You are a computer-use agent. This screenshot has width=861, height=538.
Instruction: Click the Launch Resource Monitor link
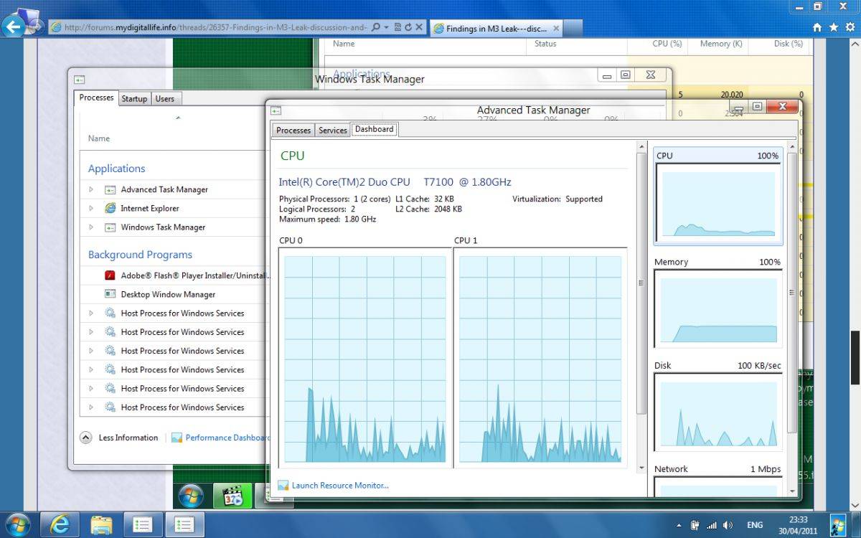(x=339, y=486)
